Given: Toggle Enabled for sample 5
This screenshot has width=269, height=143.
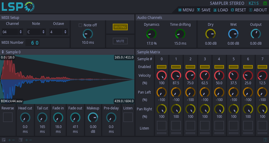Looking at the screenshot, I should point(234,67).
